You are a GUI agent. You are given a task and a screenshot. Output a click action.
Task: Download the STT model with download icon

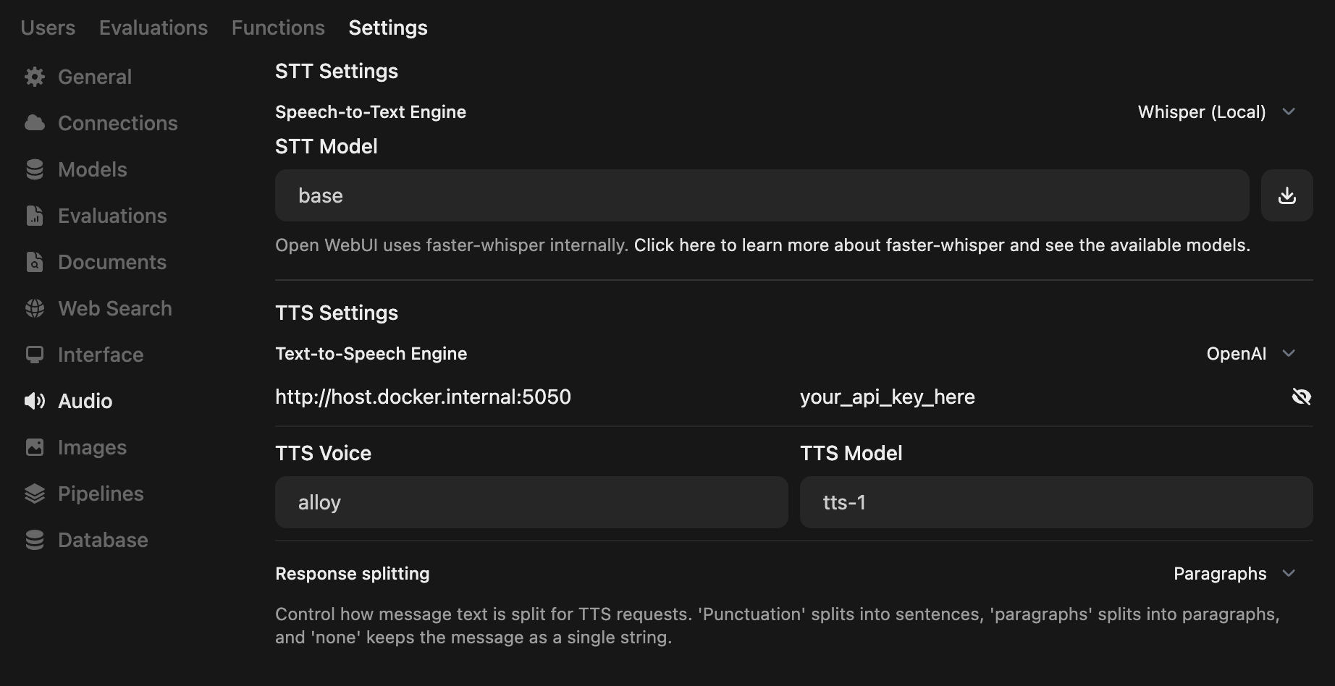(1286, 195)
